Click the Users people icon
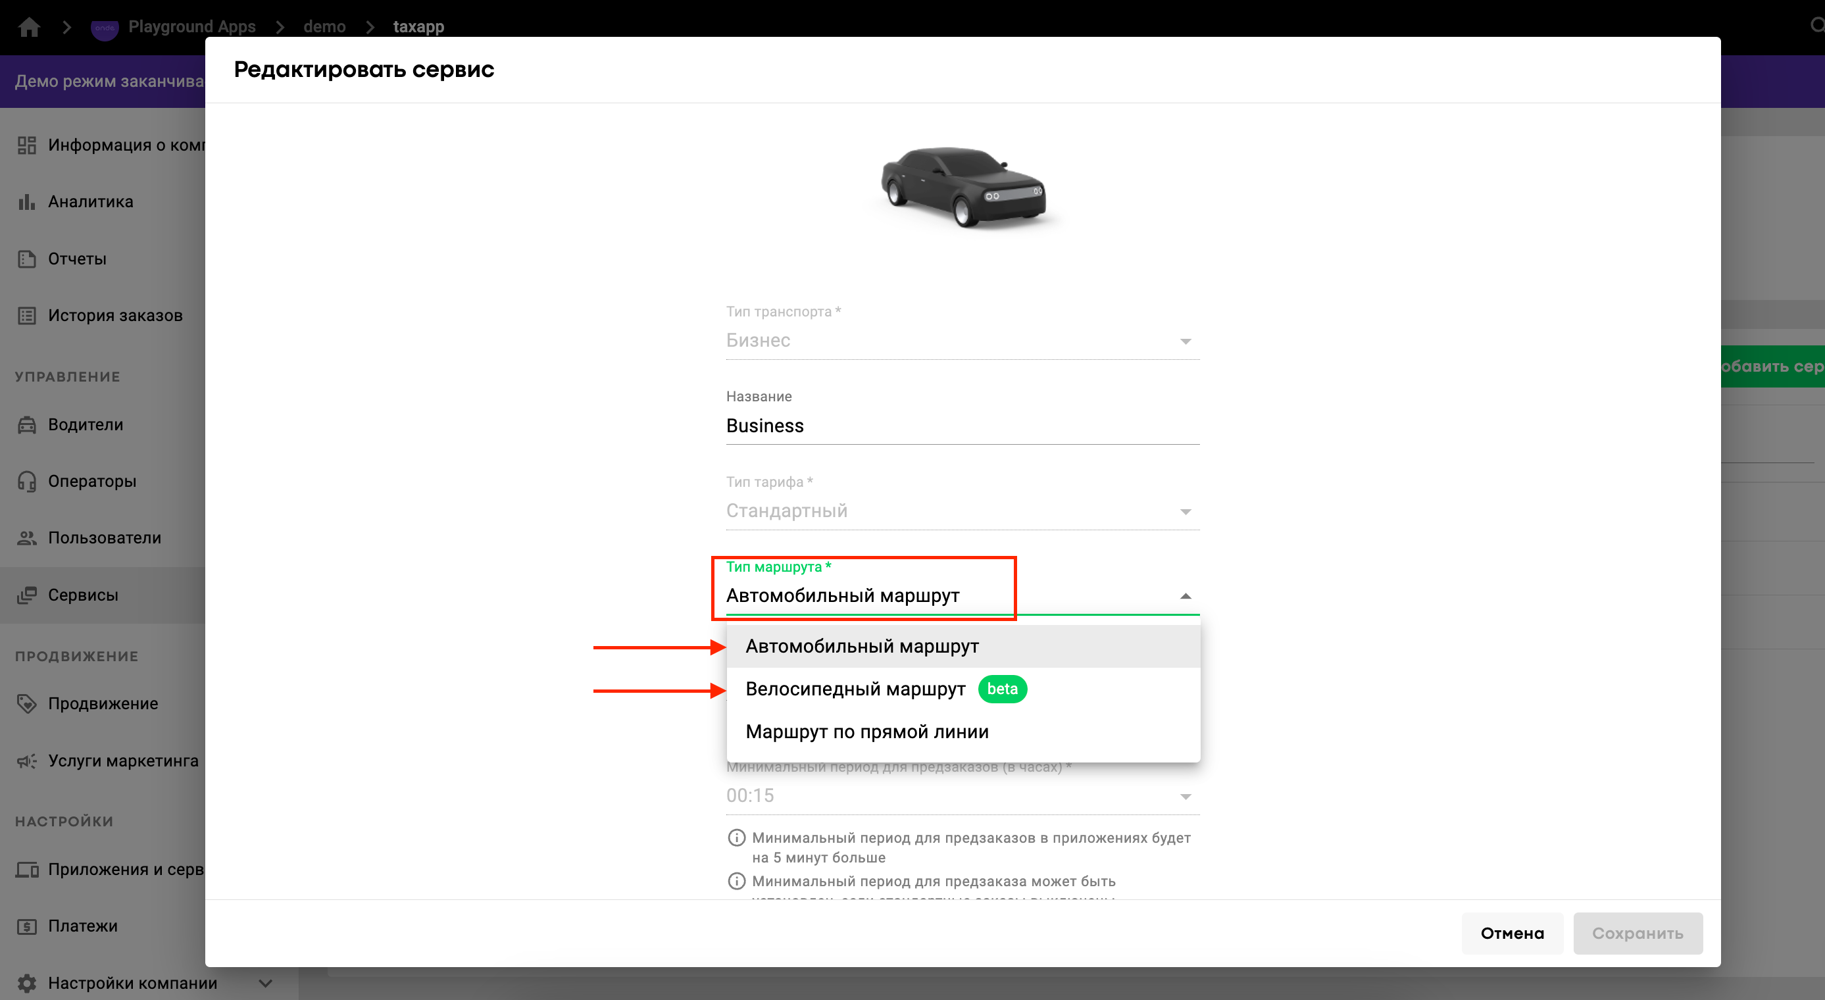The image size is (1825, 1000). pyautogui.click(x=27, y=538)
